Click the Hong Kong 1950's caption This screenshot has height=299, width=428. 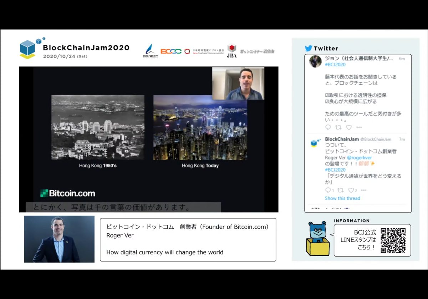pos(98,166)
